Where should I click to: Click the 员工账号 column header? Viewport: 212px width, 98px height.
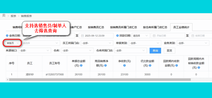coord(55,63)
